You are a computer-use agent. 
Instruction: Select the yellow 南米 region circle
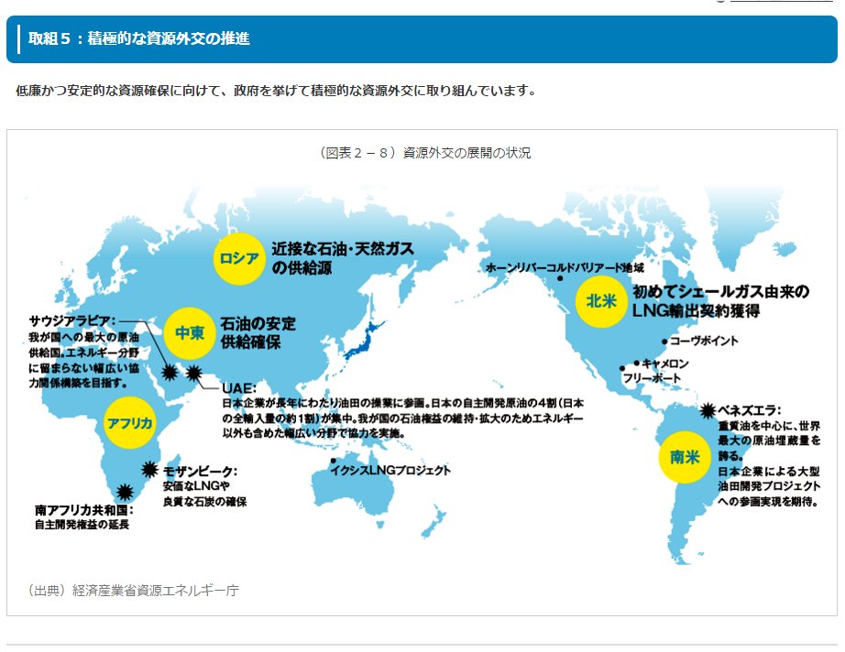pyautogui.click(x=685, y=457)
